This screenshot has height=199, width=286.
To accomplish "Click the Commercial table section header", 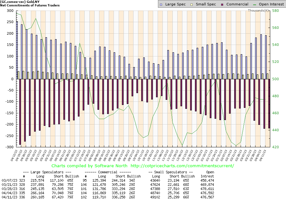I will click(x=112, y=172).
